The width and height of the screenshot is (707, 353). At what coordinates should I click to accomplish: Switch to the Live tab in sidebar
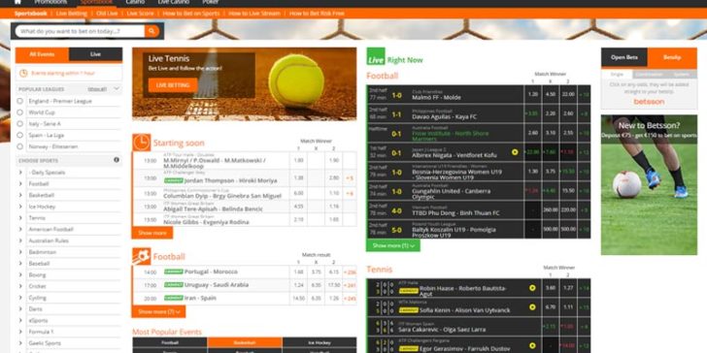click(x=95, y=54)
